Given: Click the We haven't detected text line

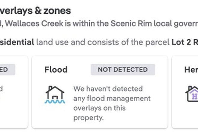Looking at the screenshot, I should point(108,89).
